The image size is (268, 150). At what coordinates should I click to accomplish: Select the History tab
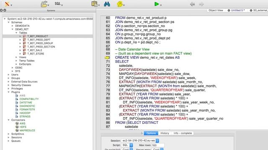[165, 133]
